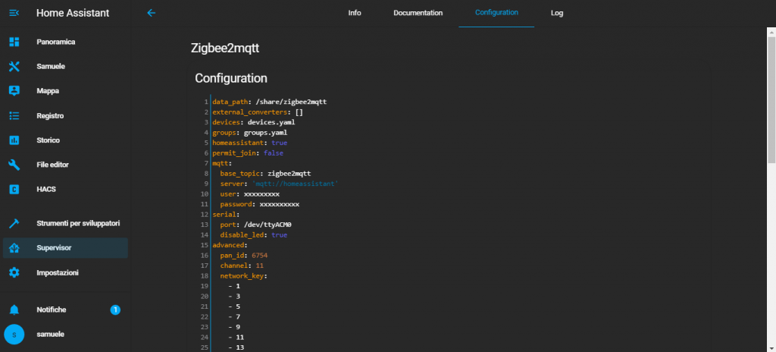Image resolution: width=776 pixels, height=352 pixels.
Task: Go back with the left arrow
Action: [x=152, y=13]
